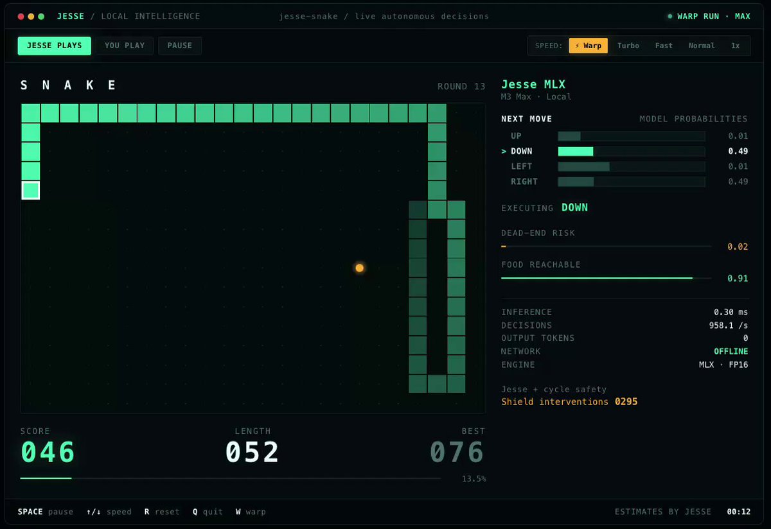Click the DEAD-END RISK bar

(606, 247)
